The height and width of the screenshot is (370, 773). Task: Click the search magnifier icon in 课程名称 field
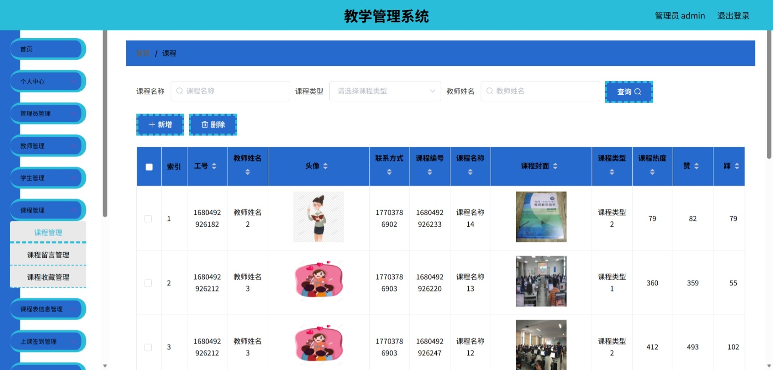(179, 91)
